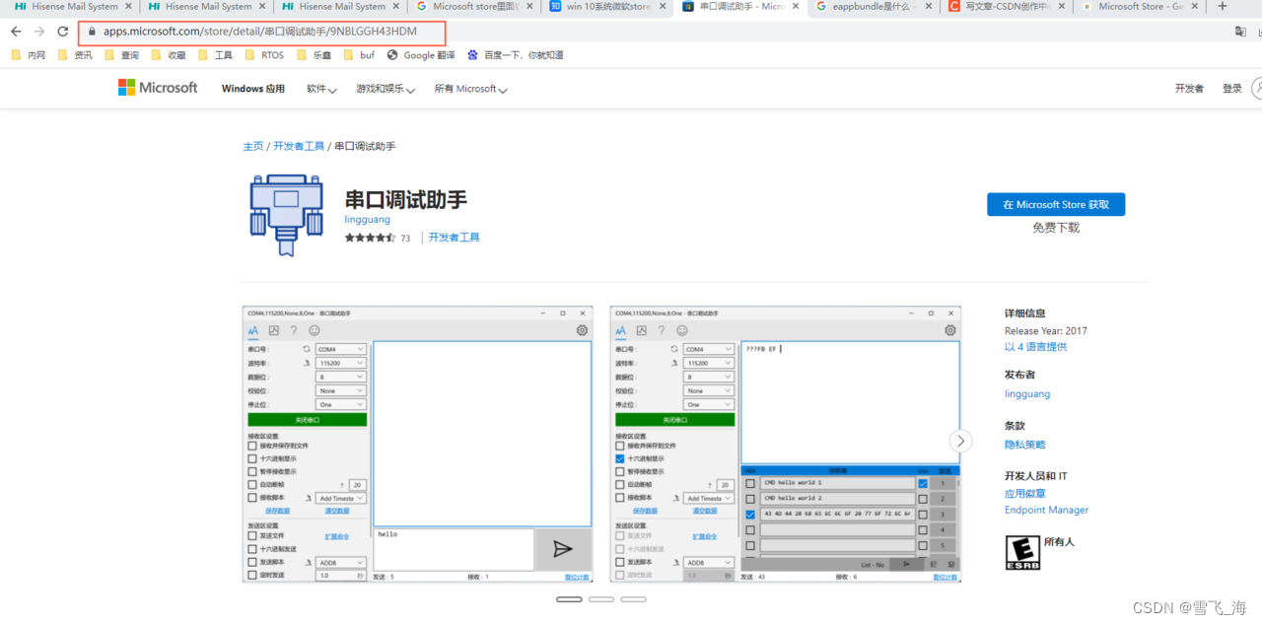Expand the 所有 Microsoft dropdown
Viewport: 1262px width, 625px height.
coord(470,89)
